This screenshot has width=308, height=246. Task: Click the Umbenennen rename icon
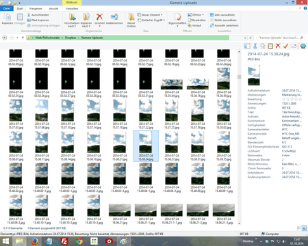[114, 17]
